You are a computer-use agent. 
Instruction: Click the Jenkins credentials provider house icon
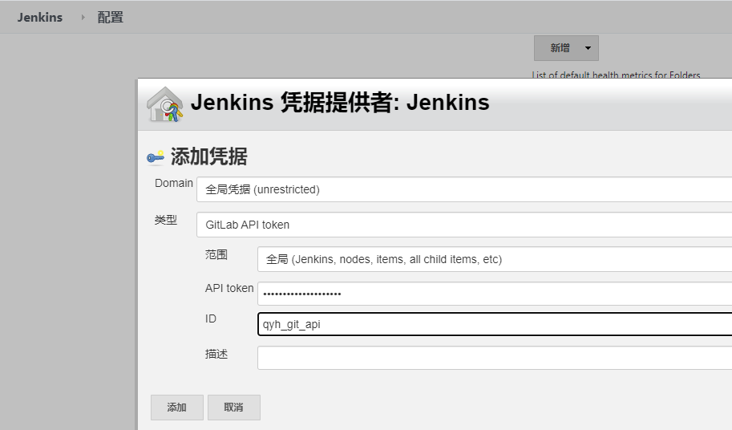pos(164,104)
